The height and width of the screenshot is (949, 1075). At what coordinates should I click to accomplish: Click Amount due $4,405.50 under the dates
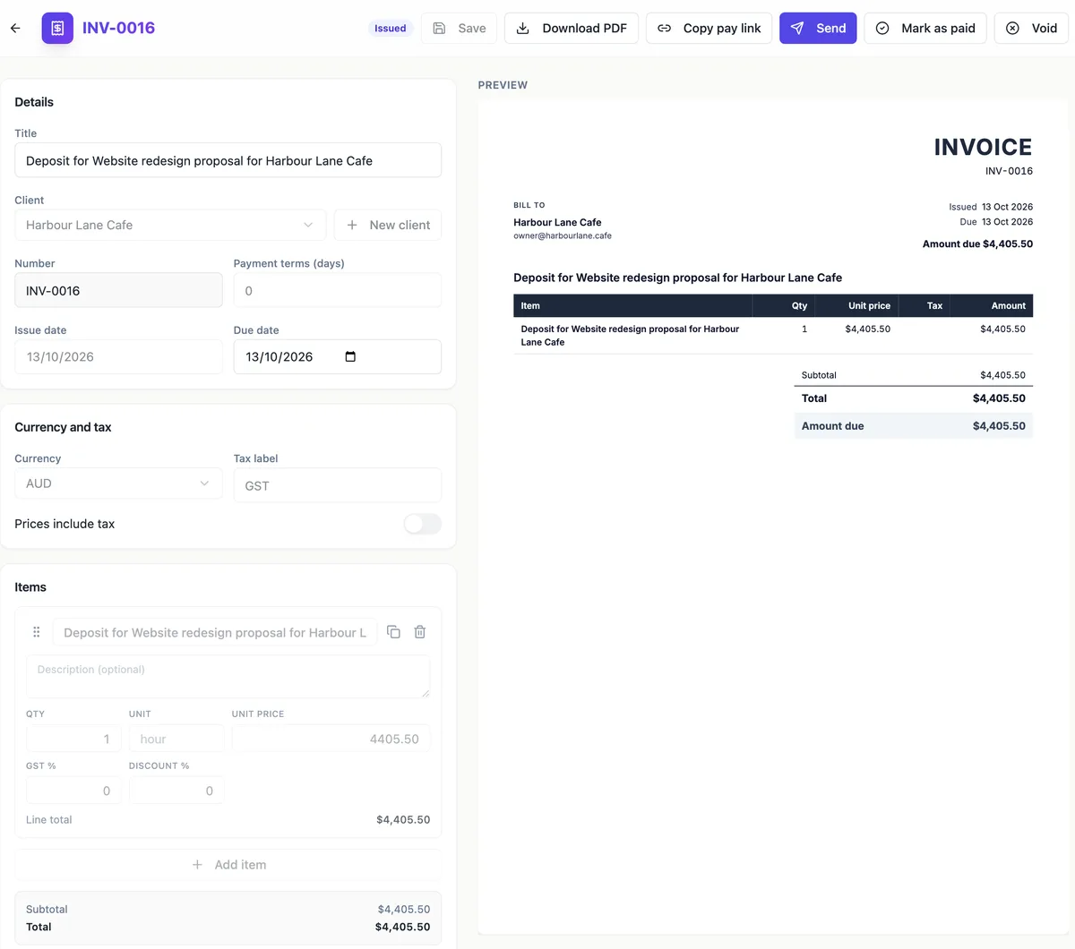click(x=977, y=244)
